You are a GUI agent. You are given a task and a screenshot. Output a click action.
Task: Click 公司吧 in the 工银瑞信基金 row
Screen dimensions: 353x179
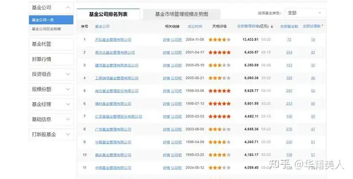(x=176, y=78)
